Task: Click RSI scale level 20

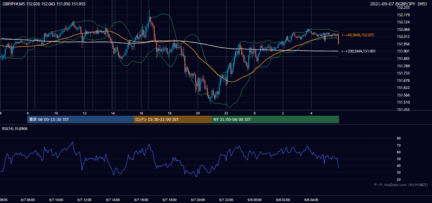Action: pos(399,179)
